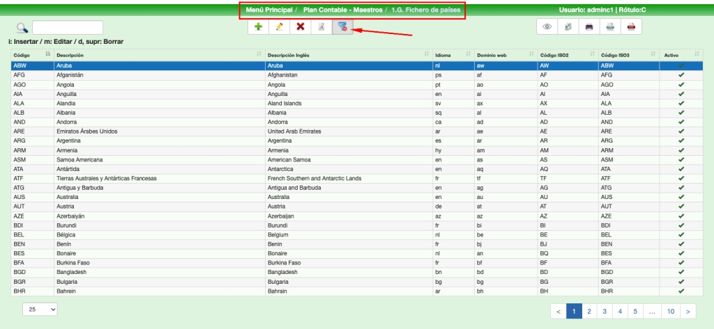Click the next page arrow button
This screenshot has width=714, height=329.
tap(688, 312)
